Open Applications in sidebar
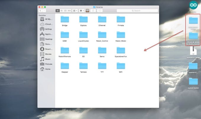Image resolution: width=201 pixels, height=119 pixels. coord(46,34)
